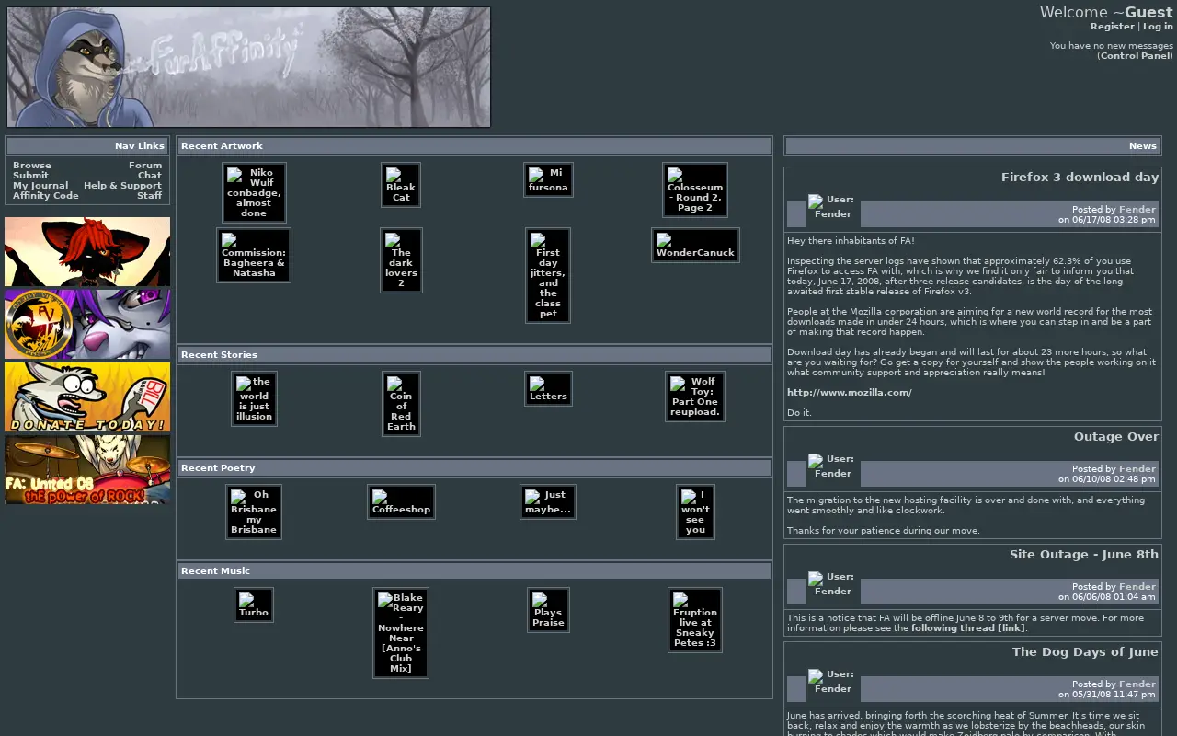Read the story 'the world is just illusion'
1177x736 pixels.
pyautogui.click(x=254, y=398)
